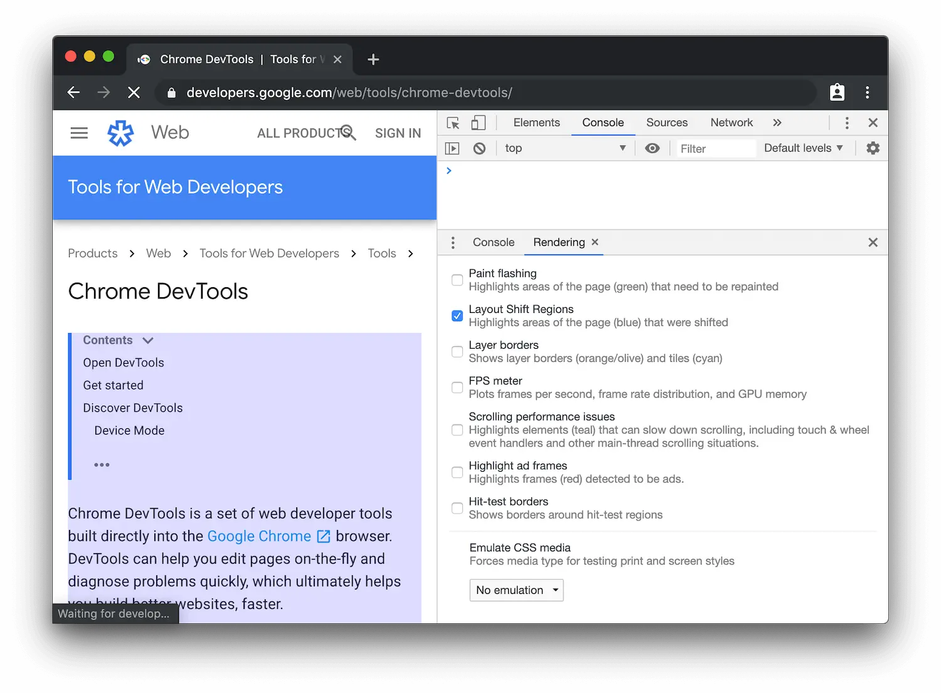
Task: Open the No emulation CSS media dropdown
Action: [x=516, y=590]
